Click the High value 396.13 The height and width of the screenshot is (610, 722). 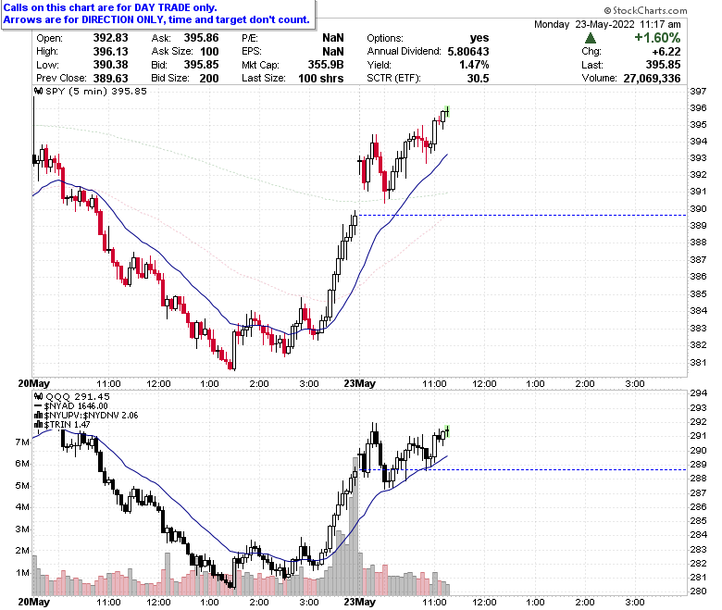[x=110, y=52]
